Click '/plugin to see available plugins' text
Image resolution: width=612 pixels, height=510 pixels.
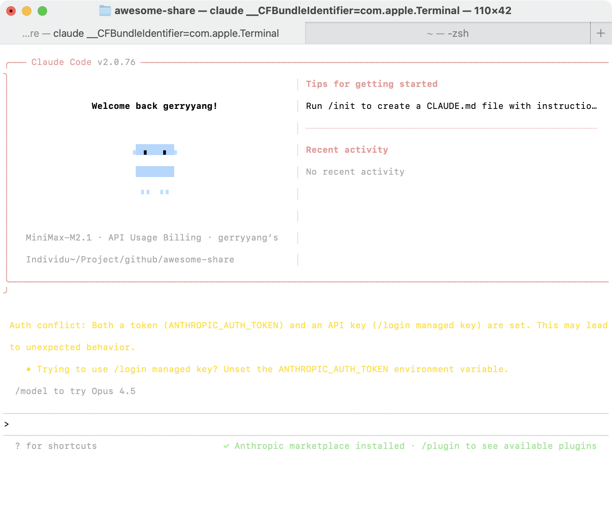[x=509, y=446]
